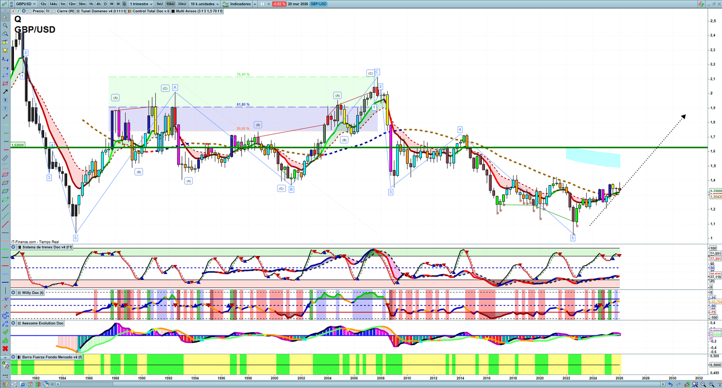Image resolution: width=722 pixels, height=388 pixels.
Task: Switch to the 4h timeframe
Action: [98, 4]
